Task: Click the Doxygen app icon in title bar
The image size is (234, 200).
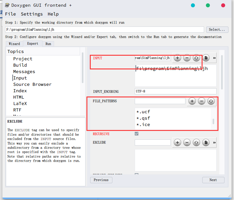Action: (x=7, y=5)
